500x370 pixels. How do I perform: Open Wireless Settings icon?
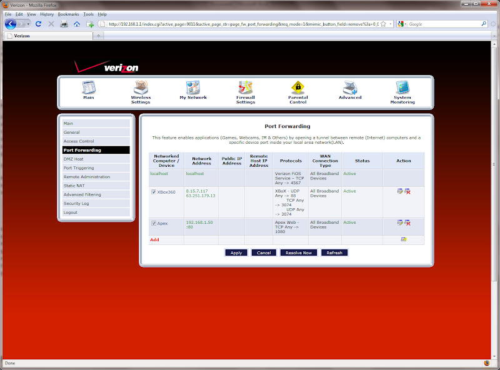141,87
